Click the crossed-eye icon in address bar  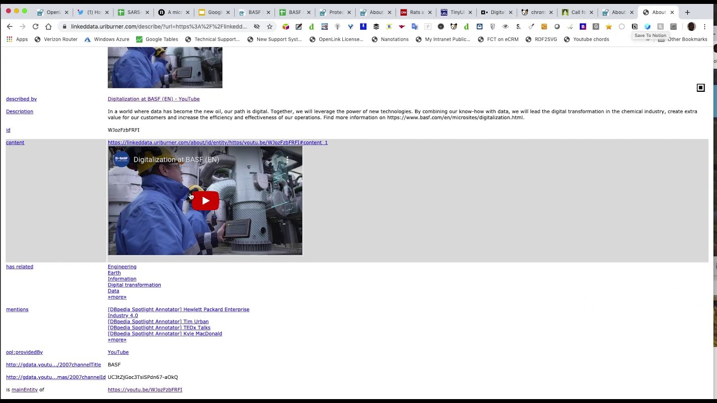point(257,26)
